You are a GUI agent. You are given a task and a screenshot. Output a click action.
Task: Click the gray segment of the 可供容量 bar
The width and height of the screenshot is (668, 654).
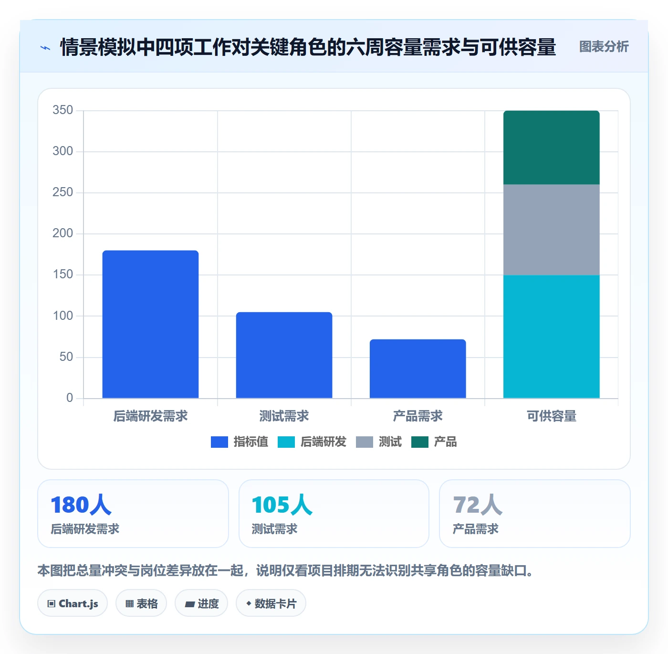[552, 230]
